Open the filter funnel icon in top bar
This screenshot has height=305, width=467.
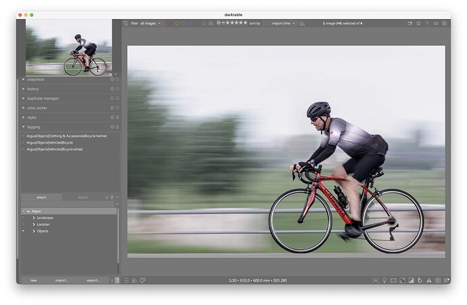[126, 23]
